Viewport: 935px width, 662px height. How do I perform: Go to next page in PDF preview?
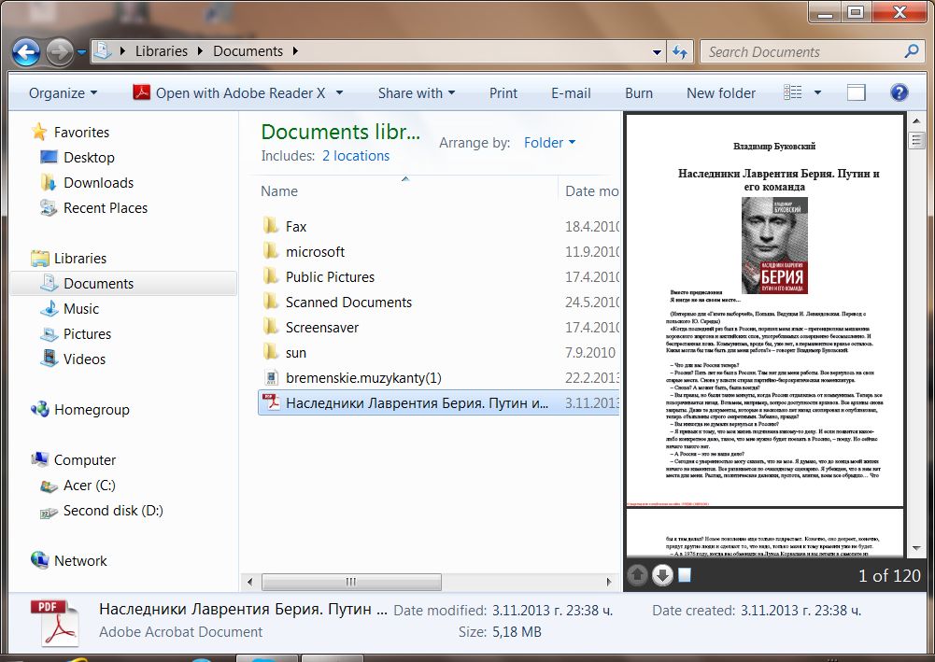662,575
